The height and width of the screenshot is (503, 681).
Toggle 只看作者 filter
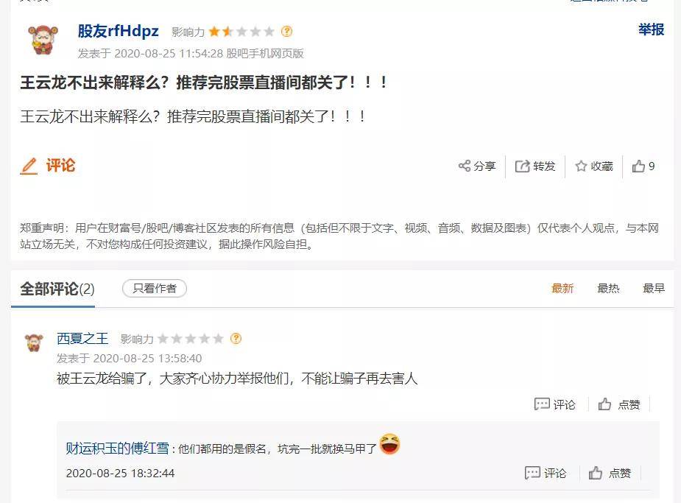155,289
